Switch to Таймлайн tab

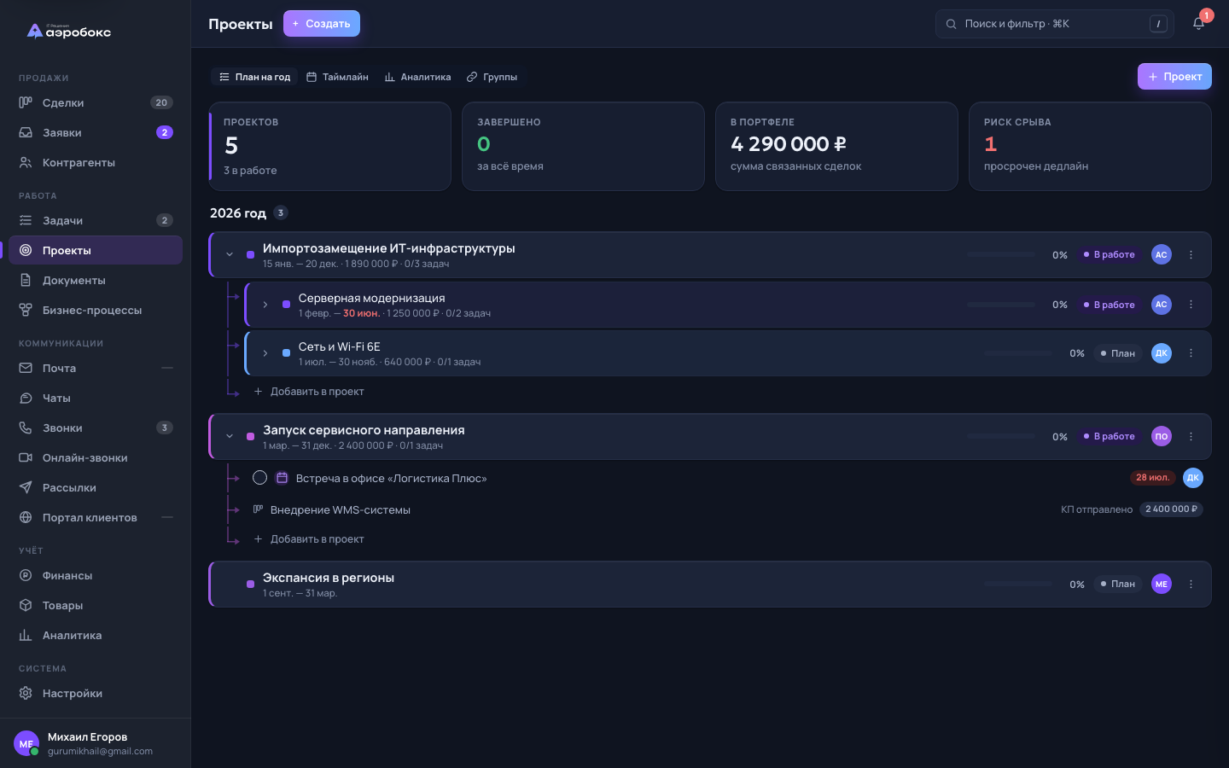(x=337, y=77)
